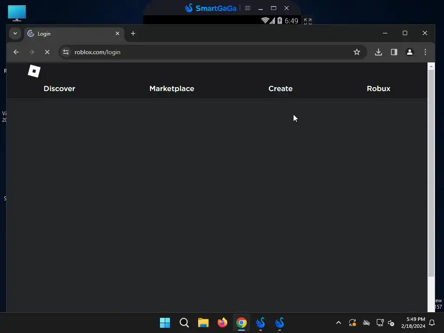Expand the tab search dropdown
This screenshot has width=444, height=333.
(x=15, y=33)
